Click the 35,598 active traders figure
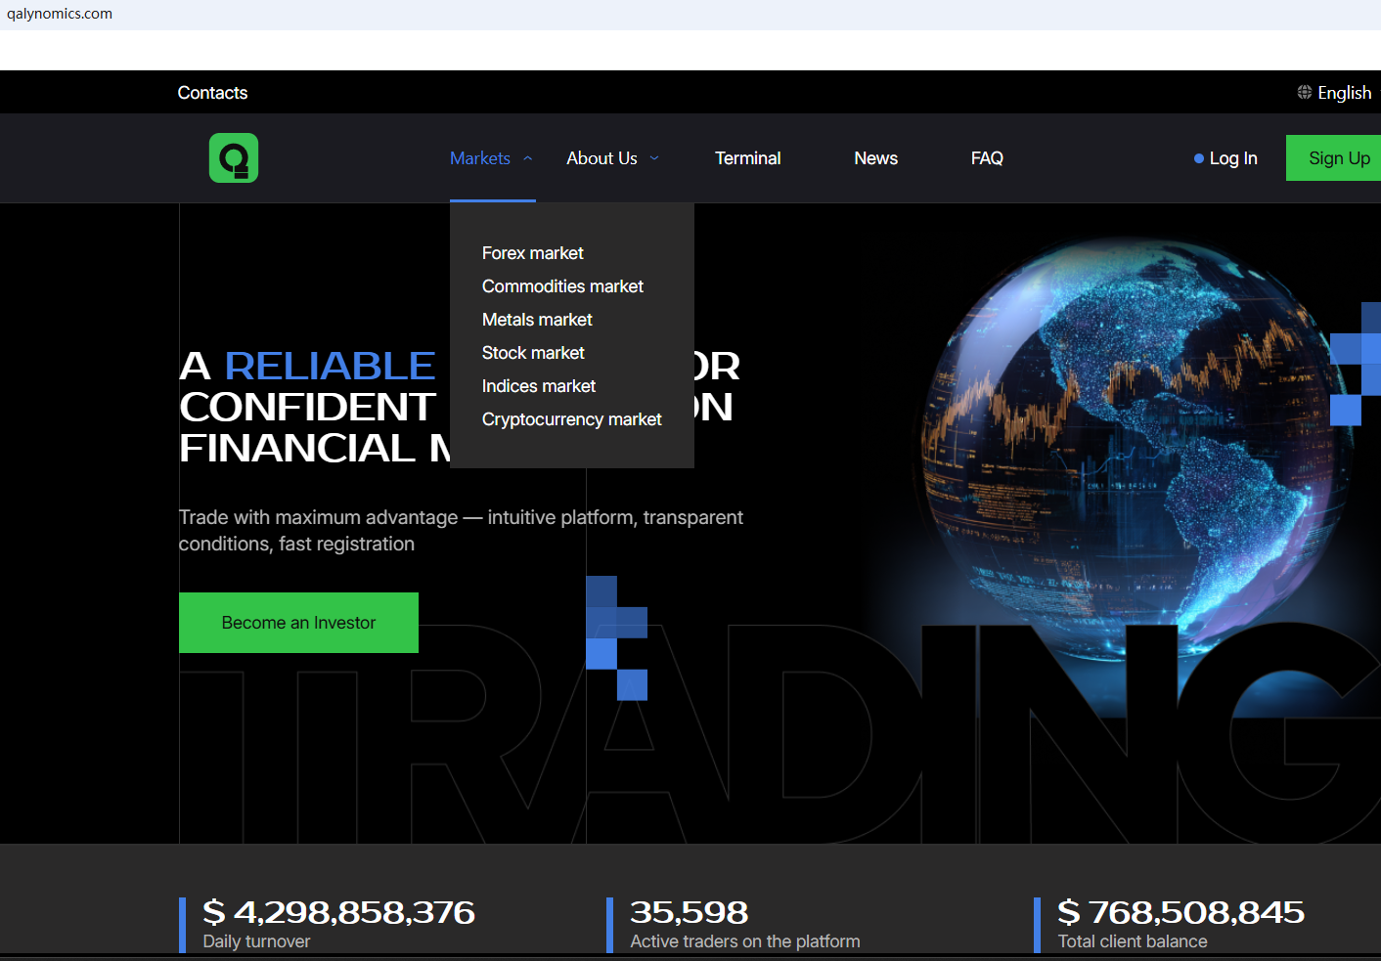 click(x=690, y=912)
